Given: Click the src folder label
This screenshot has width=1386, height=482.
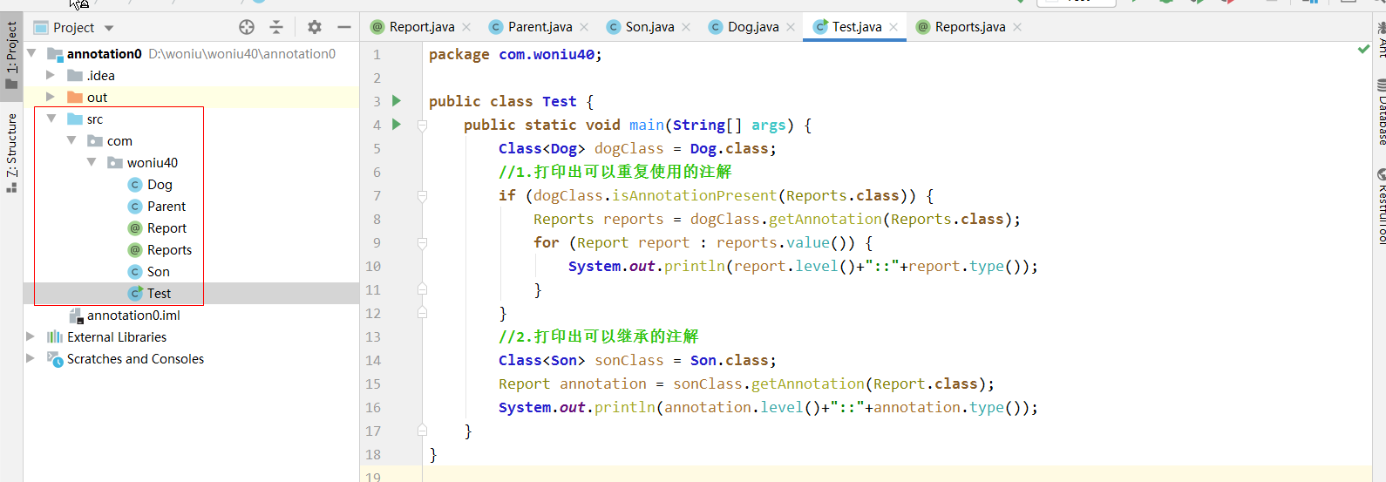Looking at the screenshot, I should [x=95, y=119].
